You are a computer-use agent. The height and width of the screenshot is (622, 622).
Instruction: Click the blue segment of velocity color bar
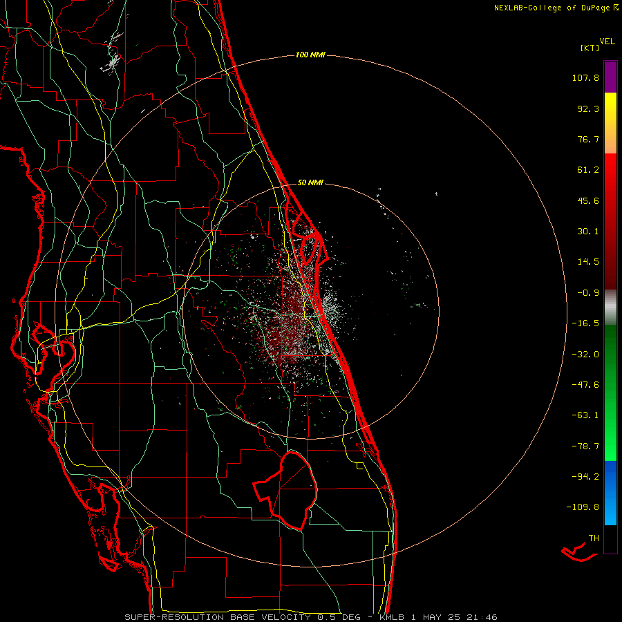pyautogui.click(x=610, y=493)
